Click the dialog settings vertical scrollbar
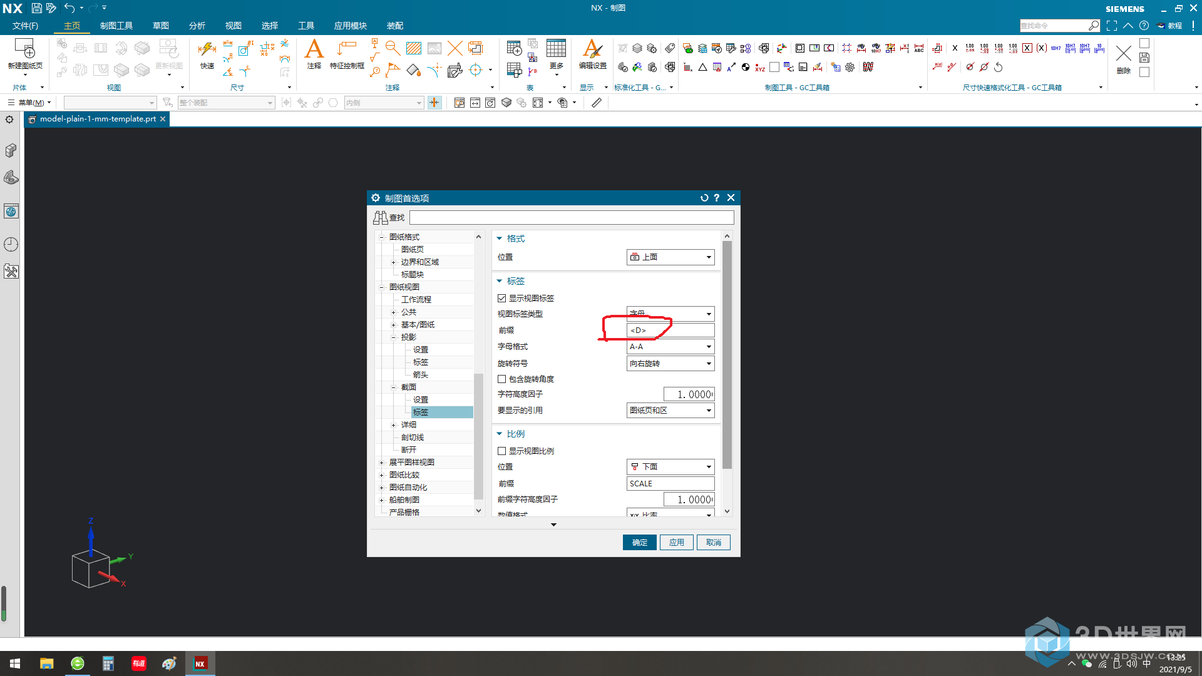Viewport: 1202px width, 676px height. click(727, 354)
